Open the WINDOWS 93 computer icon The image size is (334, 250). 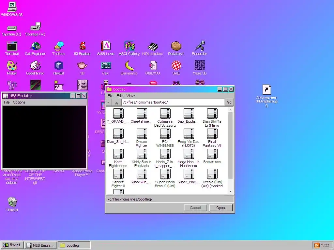click(x=12, y=9)
